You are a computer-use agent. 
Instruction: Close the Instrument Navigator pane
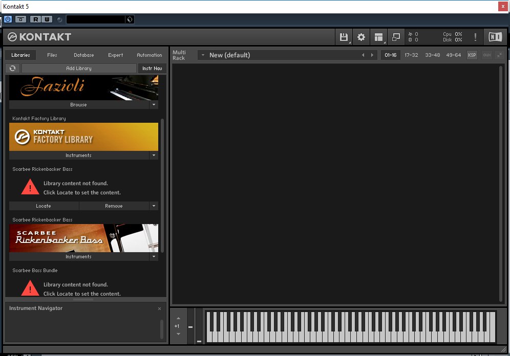[159, 308]
